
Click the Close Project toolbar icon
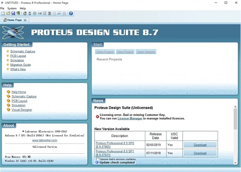[18, 14]
